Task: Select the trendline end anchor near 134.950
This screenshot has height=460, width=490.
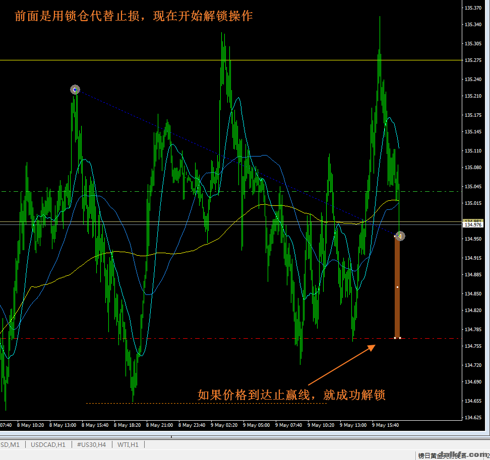Action: pos(400,236)
